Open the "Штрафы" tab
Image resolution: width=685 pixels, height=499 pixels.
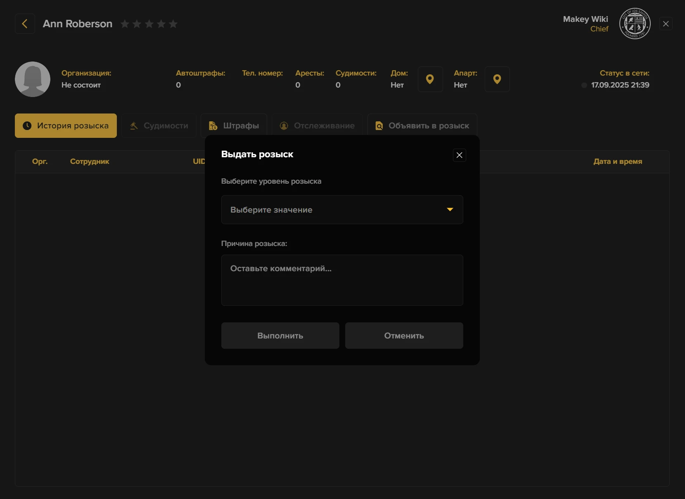coord(234,126)
